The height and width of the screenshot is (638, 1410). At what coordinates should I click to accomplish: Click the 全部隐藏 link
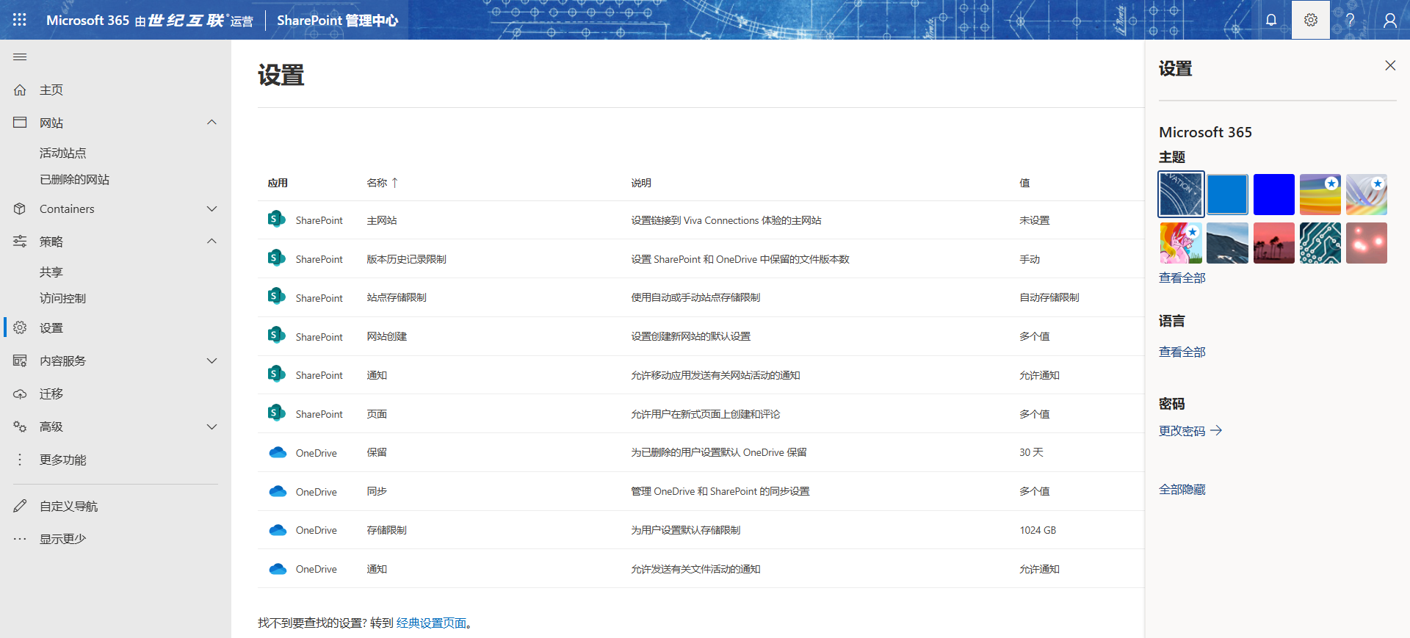click(x=1182, y=489)
